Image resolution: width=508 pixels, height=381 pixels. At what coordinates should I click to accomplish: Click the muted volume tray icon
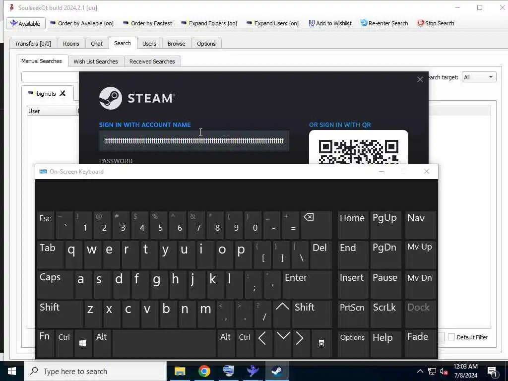444,371
